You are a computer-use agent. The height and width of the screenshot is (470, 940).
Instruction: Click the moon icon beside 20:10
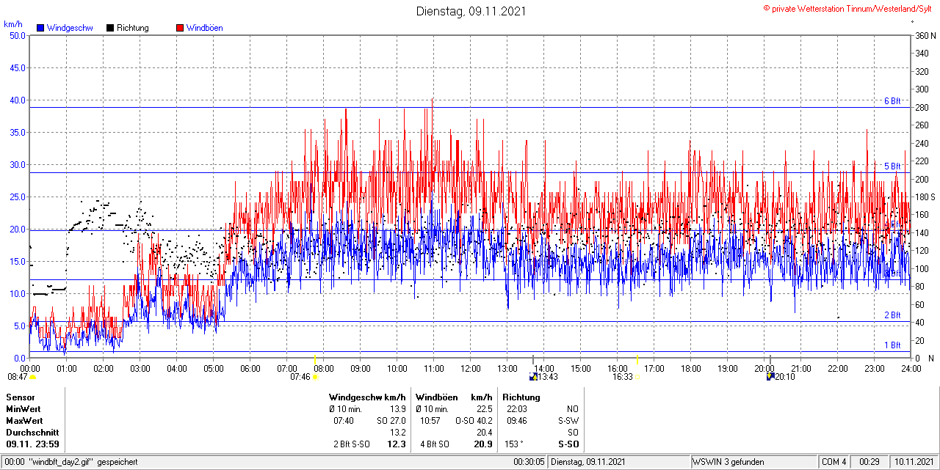770,376
